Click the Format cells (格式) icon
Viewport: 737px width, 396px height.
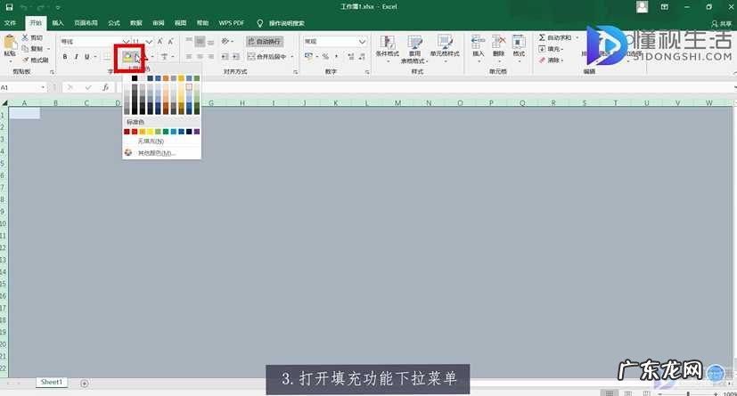point(519,42)
